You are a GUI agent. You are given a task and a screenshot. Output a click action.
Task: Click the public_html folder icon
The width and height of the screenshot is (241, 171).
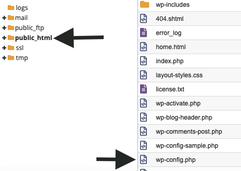point(11,38)
